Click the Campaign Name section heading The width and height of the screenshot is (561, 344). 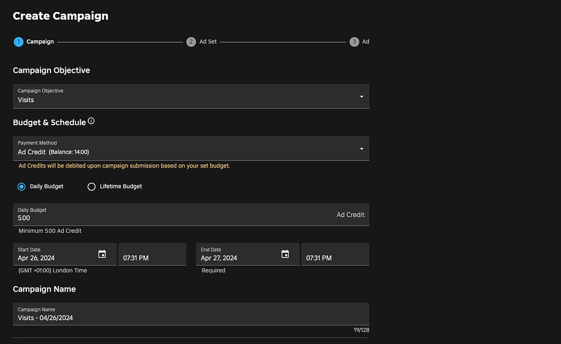44,289
